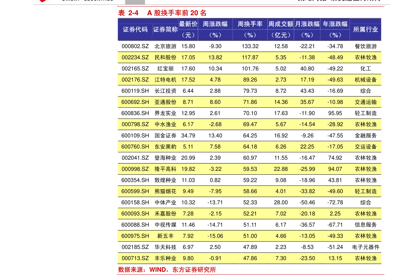
Task: Select stock code 002041.SZ
Action: click(135, 158)
